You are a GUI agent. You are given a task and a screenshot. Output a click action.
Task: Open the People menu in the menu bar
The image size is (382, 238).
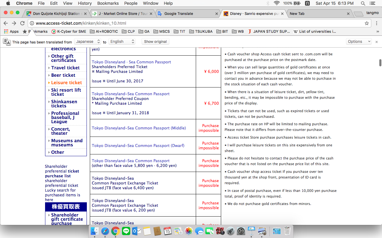(x=131, y=3)
